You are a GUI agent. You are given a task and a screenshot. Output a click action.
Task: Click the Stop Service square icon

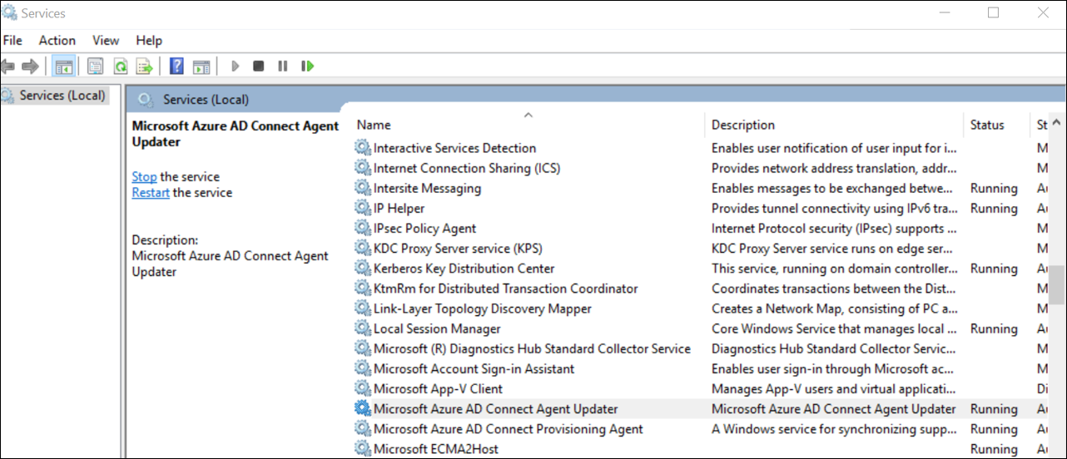259,66
